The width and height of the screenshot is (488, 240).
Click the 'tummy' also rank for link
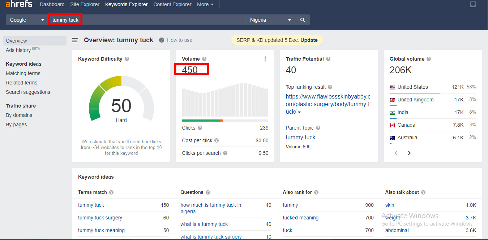pos(290,205)
